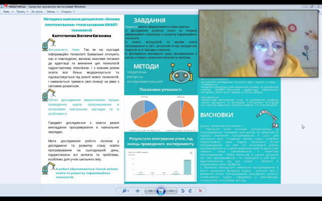Click the 'Двома головними посилами' conclusions line
Image resolution: width=322 pixels, height=201 pixels.
pos(221,126)
